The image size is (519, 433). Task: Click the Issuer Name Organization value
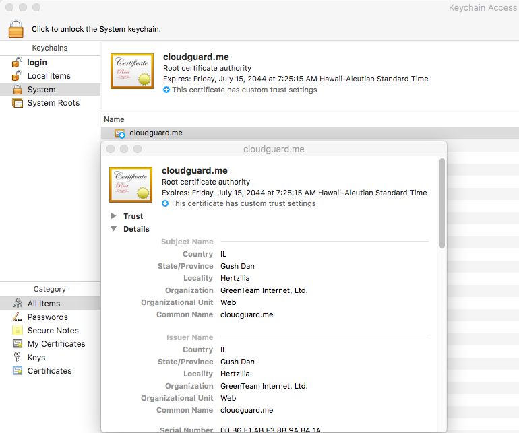click(264, 386)
